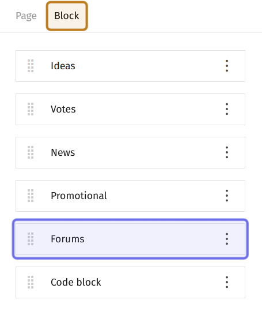Select the Ideas block row
The width and height of the screenshot is (262, 311).
(x=130, y=66)
